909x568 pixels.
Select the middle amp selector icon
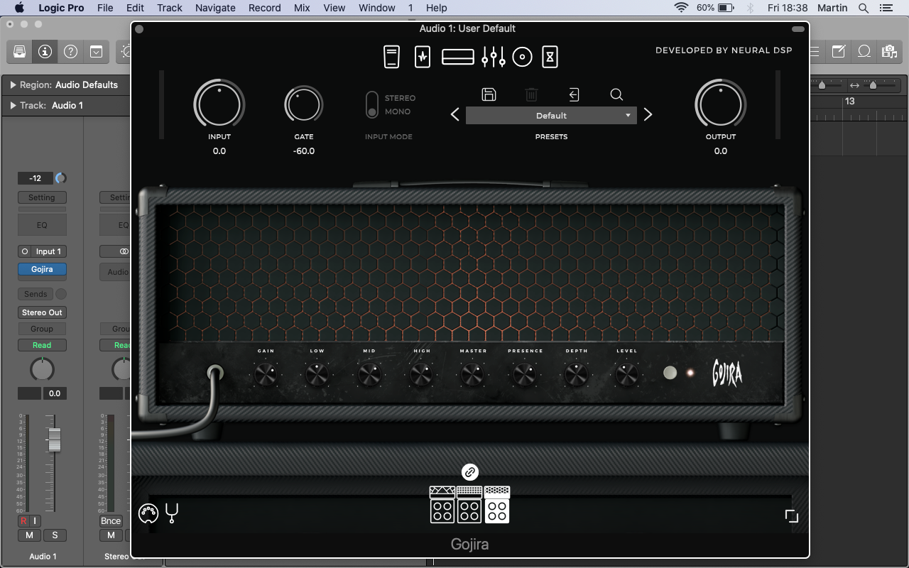pos(469,505)
